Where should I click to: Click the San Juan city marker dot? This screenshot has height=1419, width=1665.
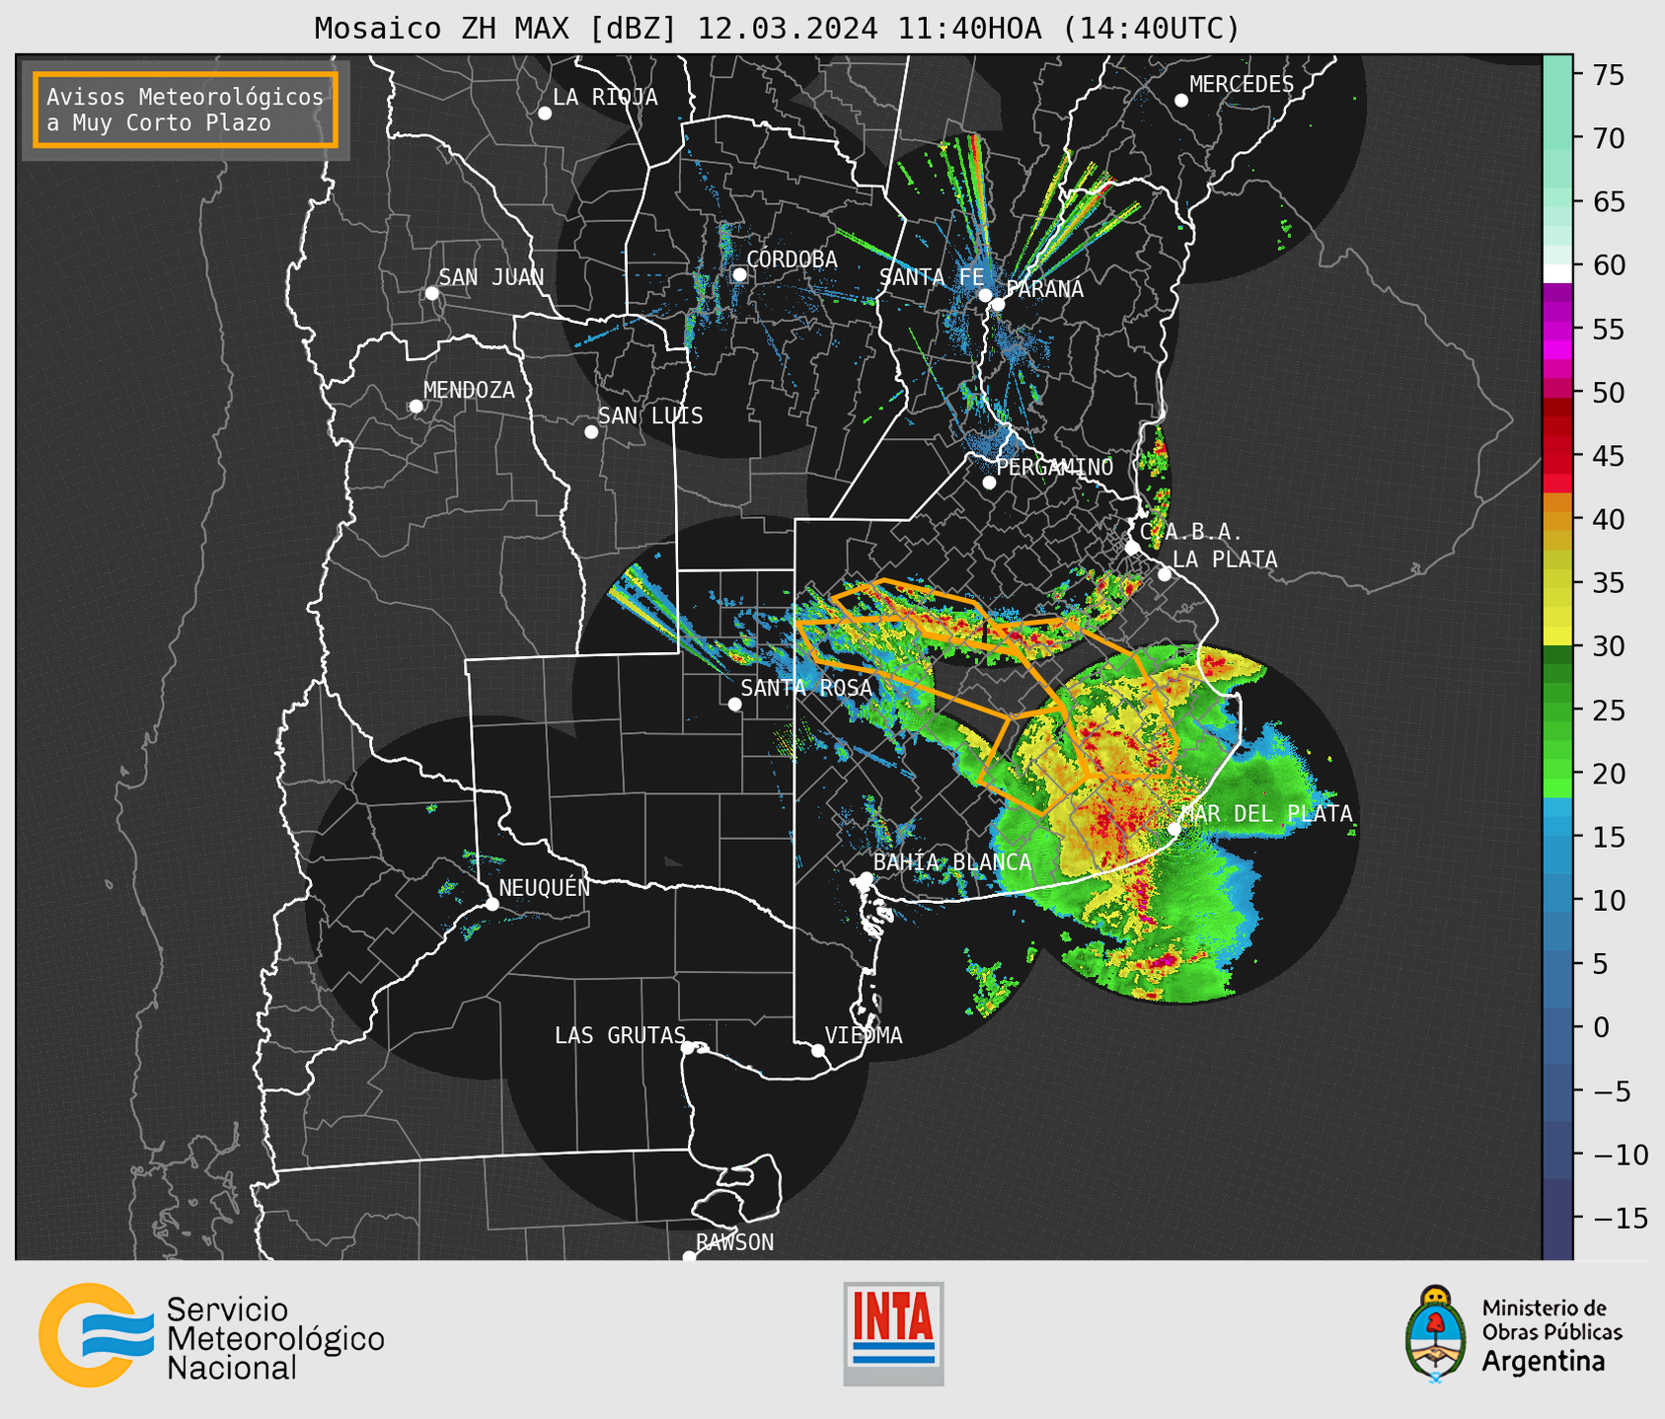pos(431,293)
